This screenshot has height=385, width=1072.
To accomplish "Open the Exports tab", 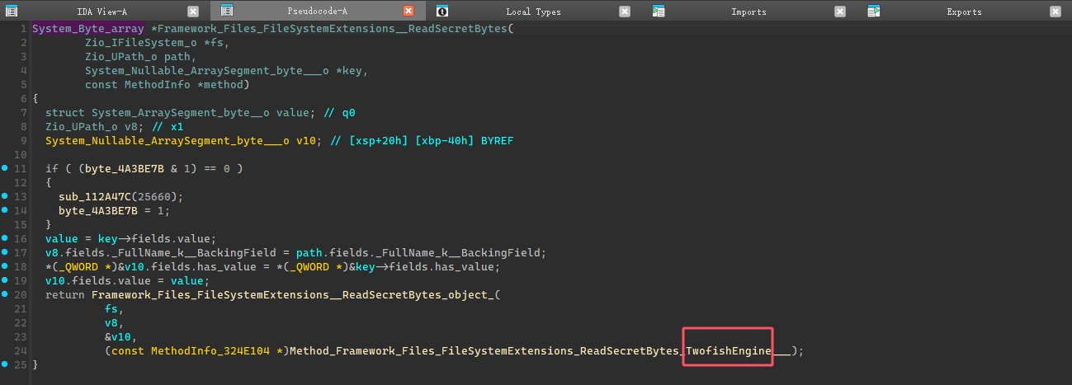I will click(964, 12).
